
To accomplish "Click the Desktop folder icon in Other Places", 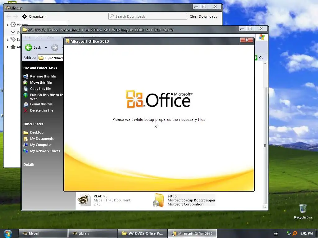I will (25, 133).
